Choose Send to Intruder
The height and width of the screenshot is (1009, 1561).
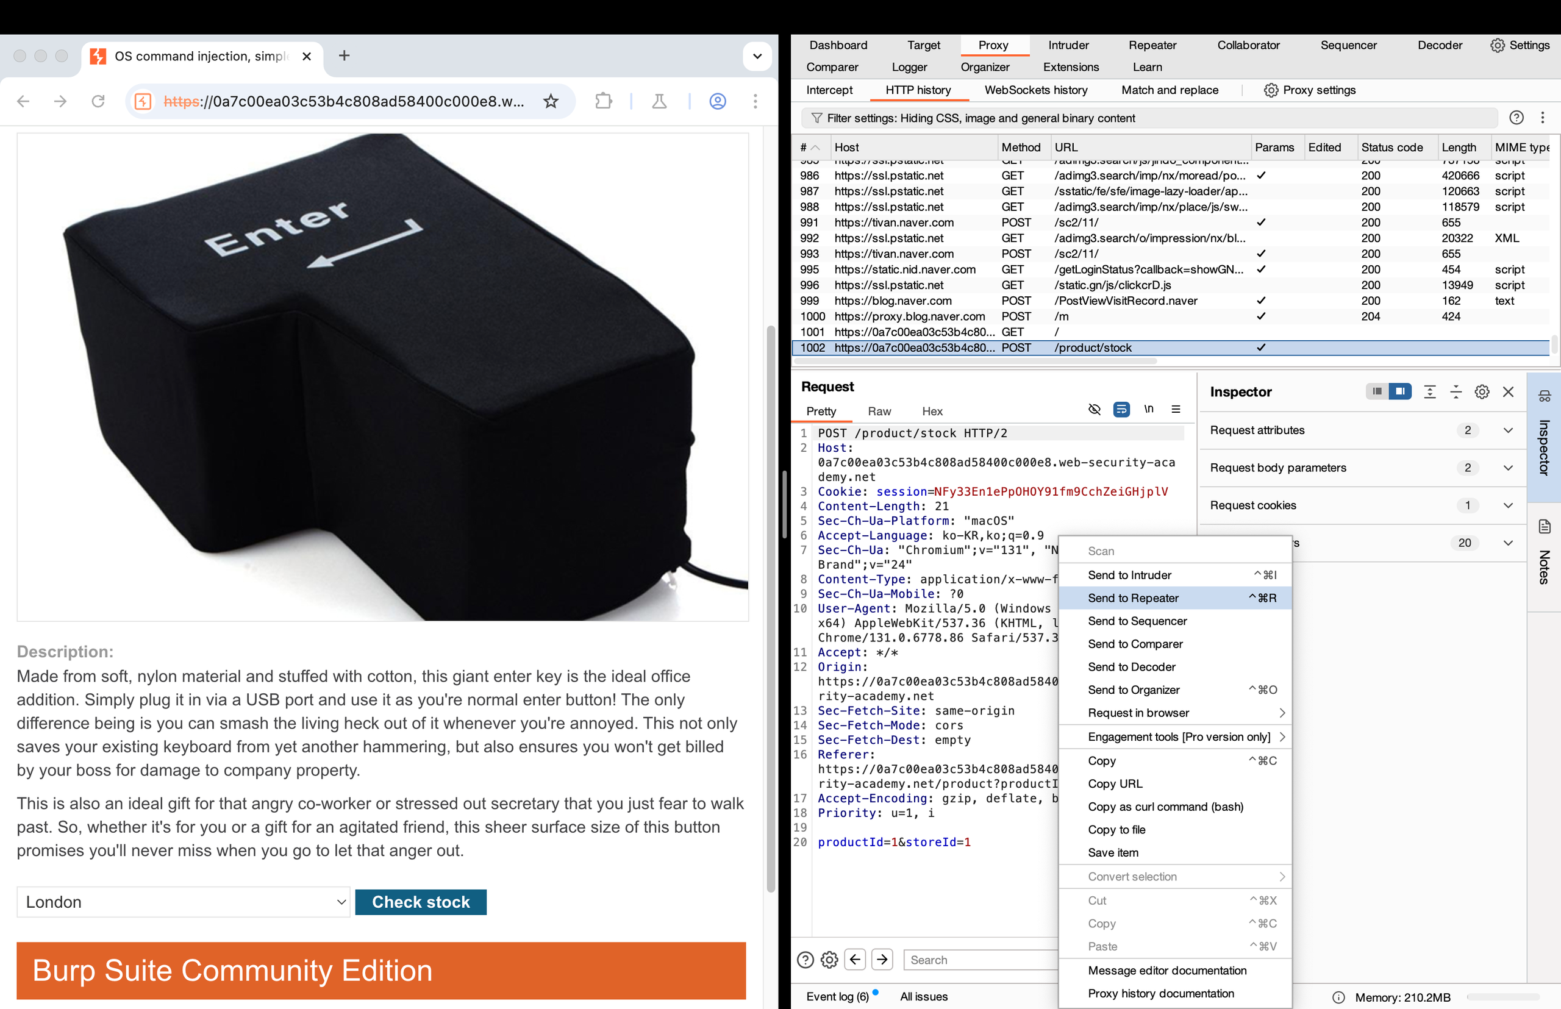[1175, 574]
